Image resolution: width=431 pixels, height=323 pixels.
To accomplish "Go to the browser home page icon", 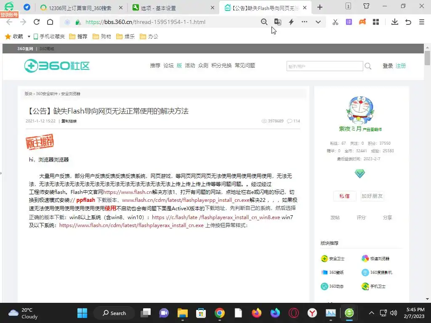I will coord(50,22).
